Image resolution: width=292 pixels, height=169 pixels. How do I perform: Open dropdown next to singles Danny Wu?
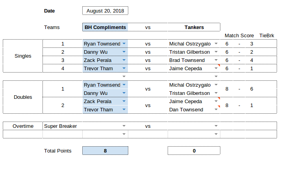point(124,52)
